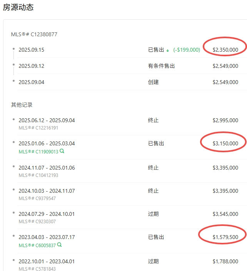Click the circled $3,150,000 sold price

click(225, 143)
